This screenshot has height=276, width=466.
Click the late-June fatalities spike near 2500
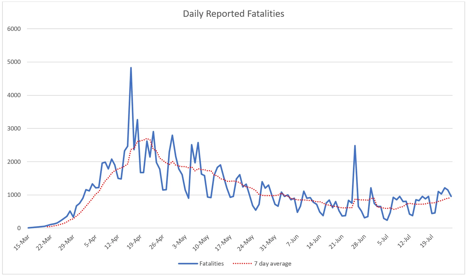click(355, 146)
